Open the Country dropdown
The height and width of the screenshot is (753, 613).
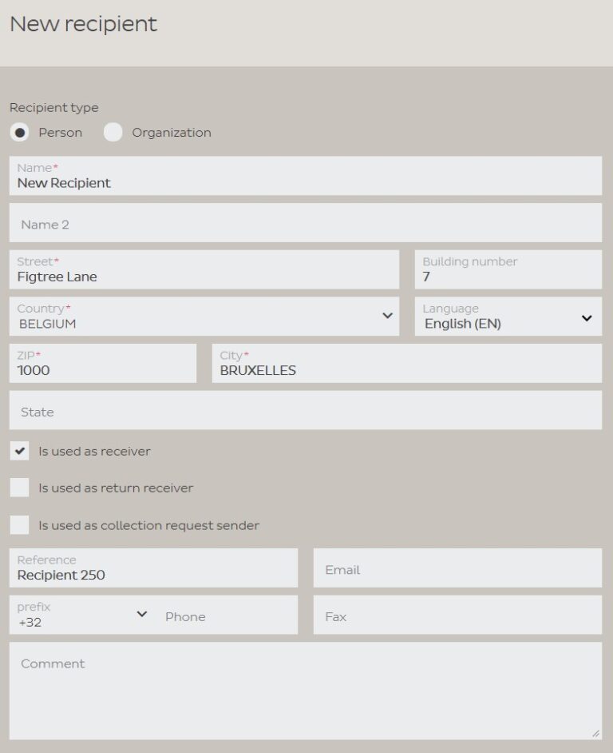pyautogui.click(x=200, y=317)
